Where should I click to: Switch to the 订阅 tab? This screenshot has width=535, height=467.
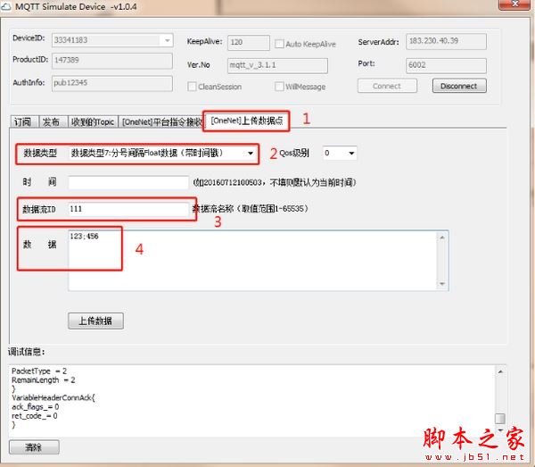23,121
